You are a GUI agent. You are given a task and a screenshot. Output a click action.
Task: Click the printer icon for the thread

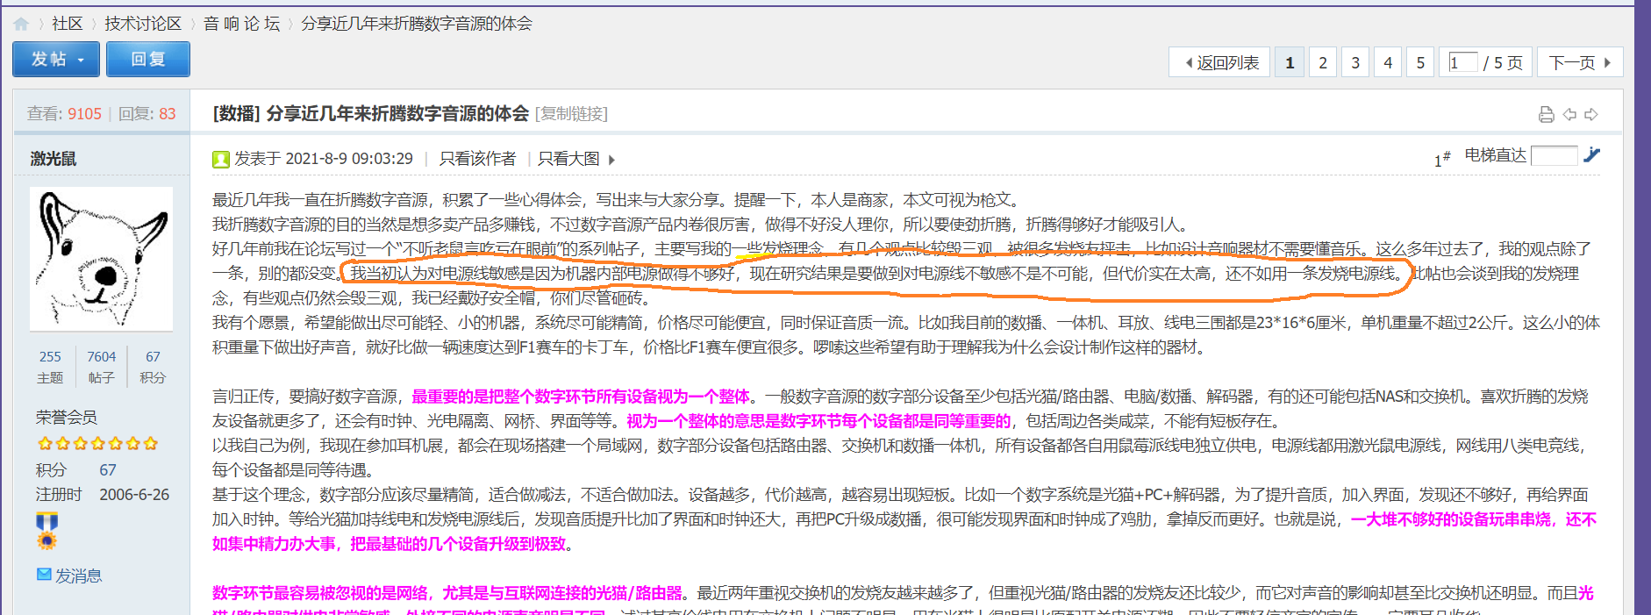1546,114
